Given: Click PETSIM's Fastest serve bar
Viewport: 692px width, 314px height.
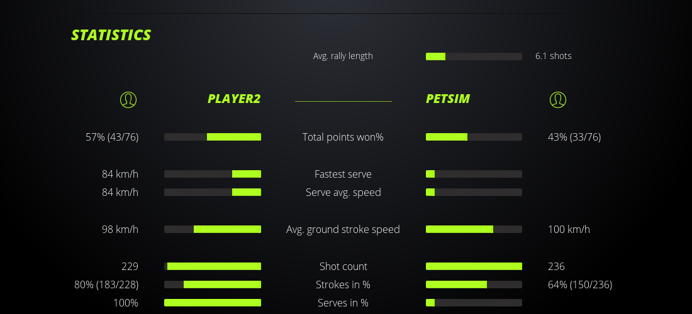Looking at the screenshot, I should [474, 174].
